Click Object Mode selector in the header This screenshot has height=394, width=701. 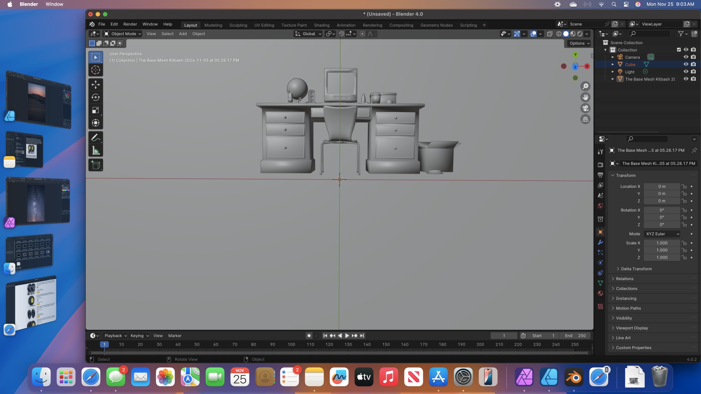122,34
